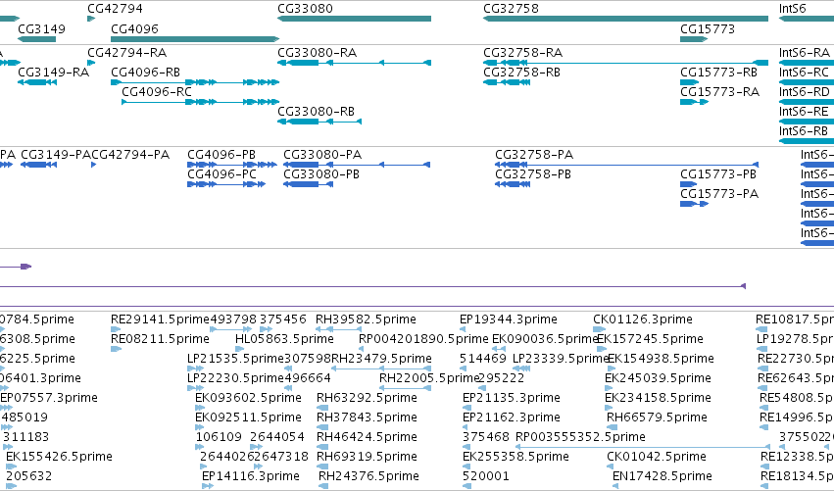Select transcript CG42794-RA

click(91, 63)
